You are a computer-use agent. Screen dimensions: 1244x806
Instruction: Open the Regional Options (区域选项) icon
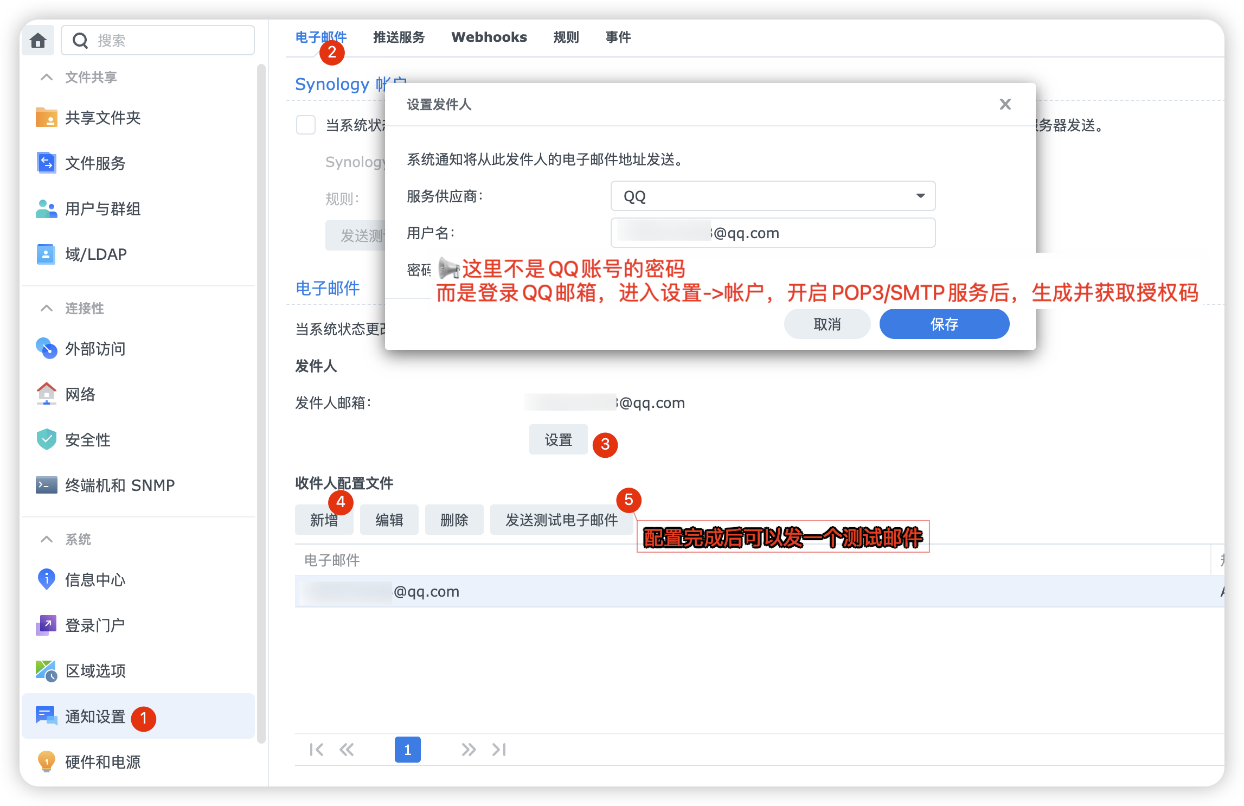pyautogui.click(x=46, y=670)
